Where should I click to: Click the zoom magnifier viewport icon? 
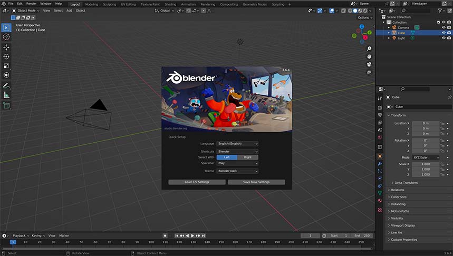(x=369, y=48)
